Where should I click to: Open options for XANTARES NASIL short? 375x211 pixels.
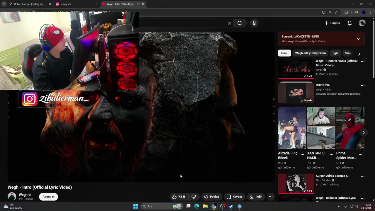[x=331, y=154]
